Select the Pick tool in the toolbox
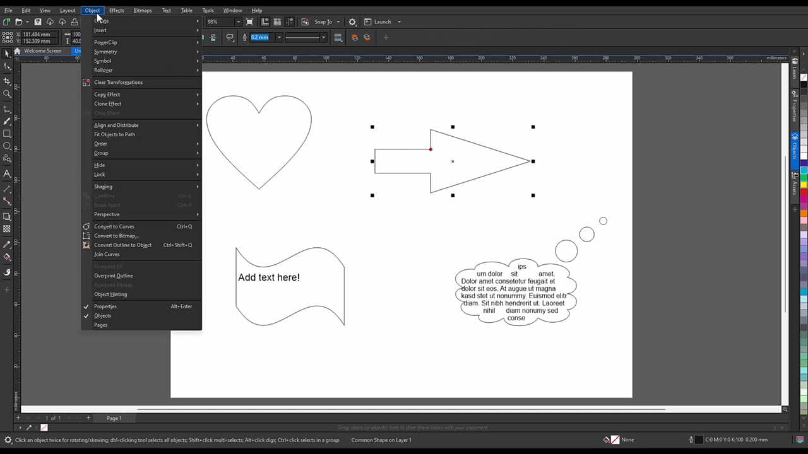The height and width of the screenshot is (454, 808). pos(7,54)
